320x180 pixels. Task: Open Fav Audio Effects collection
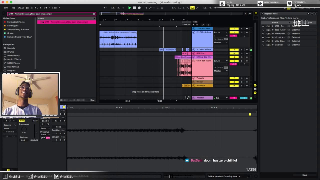[x=16, y=22]
